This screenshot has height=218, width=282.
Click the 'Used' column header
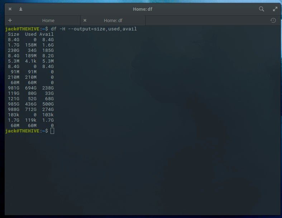click(30, 34)
